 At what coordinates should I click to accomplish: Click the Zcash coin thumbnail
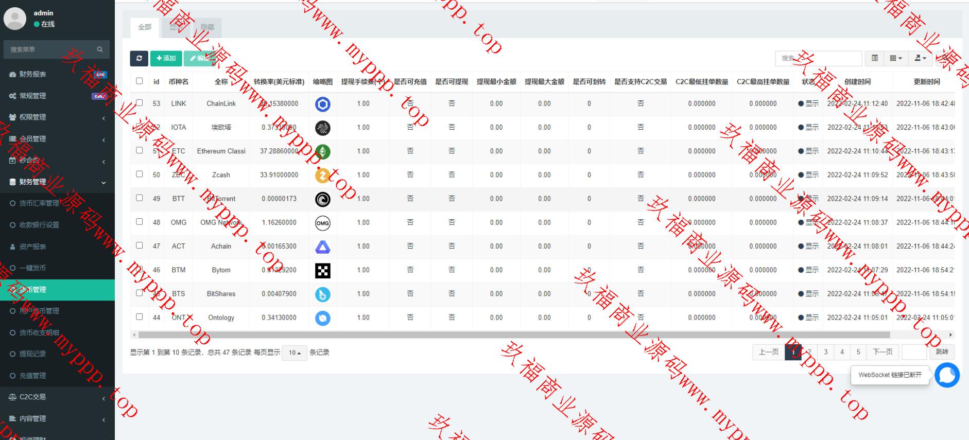pos(323,175)
